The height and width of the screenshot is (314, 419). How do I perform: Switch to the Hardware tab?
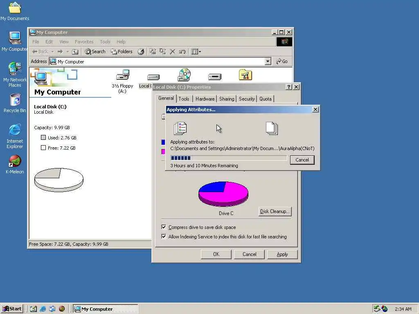coord(205,99)
